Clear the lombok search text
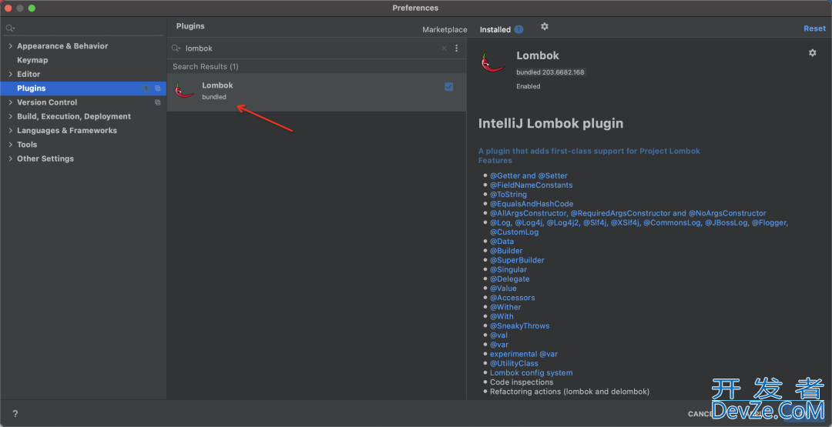This screenshot has width=832, height=427. [445, 48]
